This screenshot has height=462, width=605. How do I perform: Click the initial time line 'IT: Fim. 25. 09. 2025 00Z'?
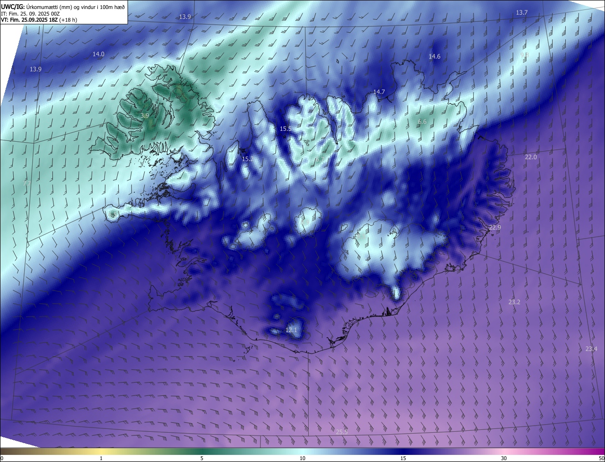pos(31,14)
